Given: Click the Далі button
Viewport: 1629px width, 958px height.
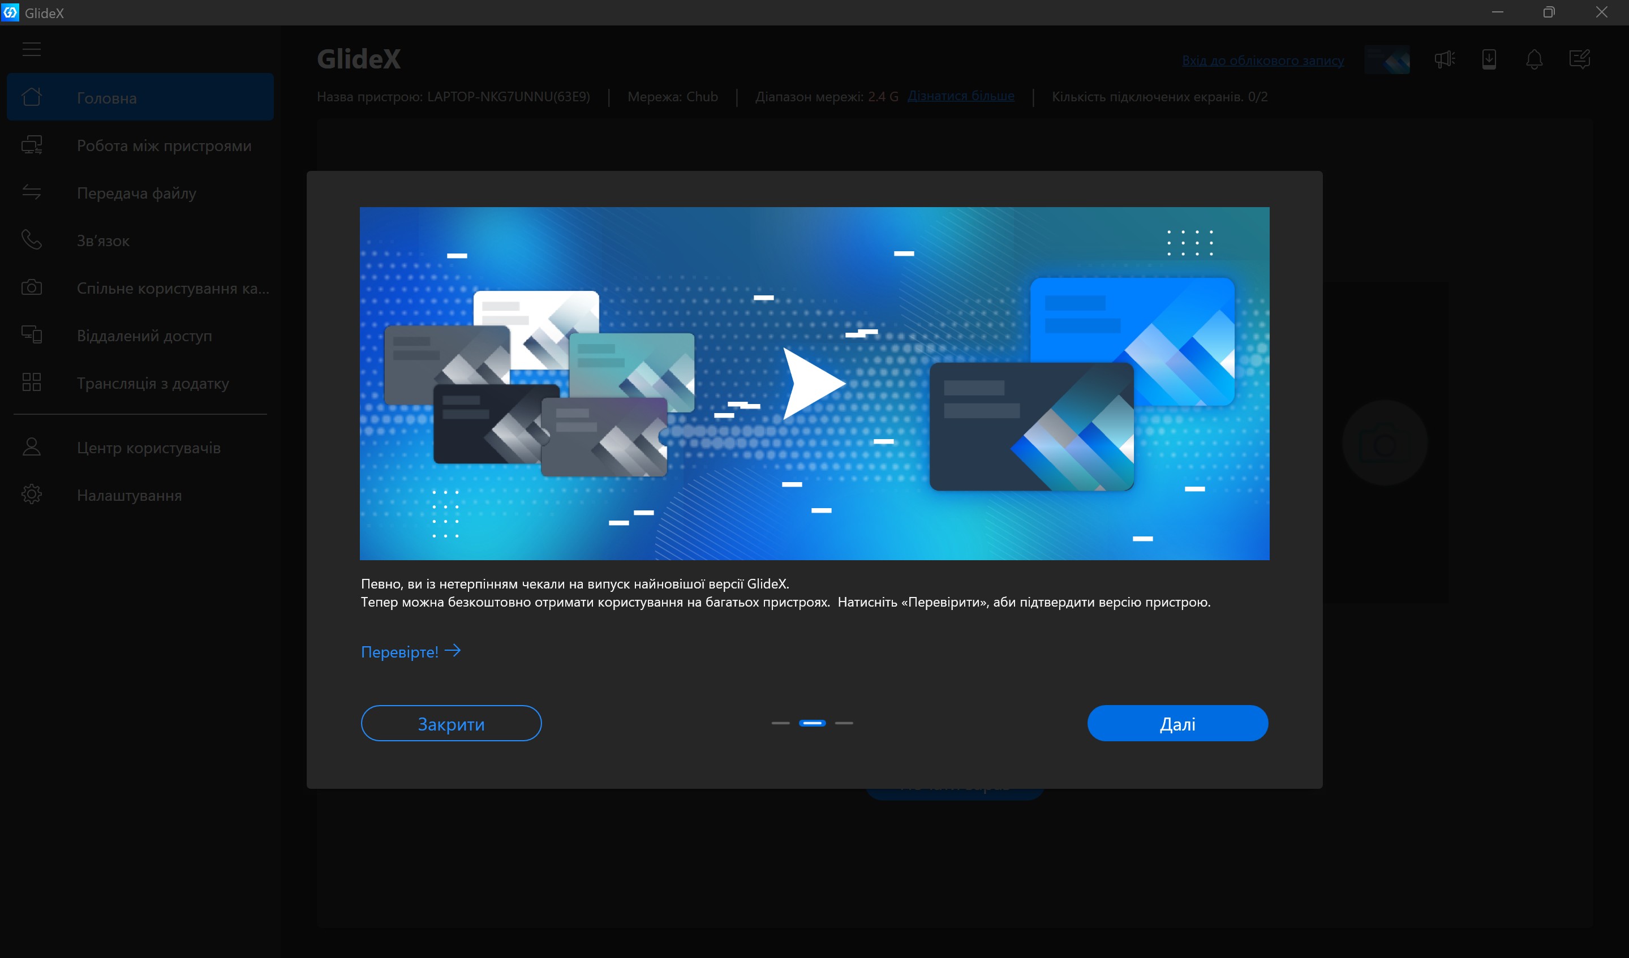Looking at the screenshot, I should [1177, 723].
